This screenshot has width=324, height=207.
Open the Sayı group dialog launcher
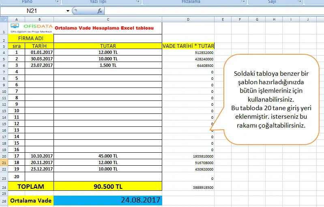(300, 2)
